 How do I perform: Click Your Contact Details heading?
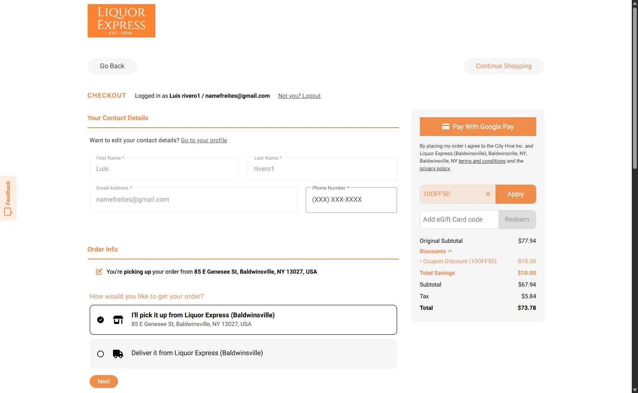pyautogui.click(x=118, y=118)
